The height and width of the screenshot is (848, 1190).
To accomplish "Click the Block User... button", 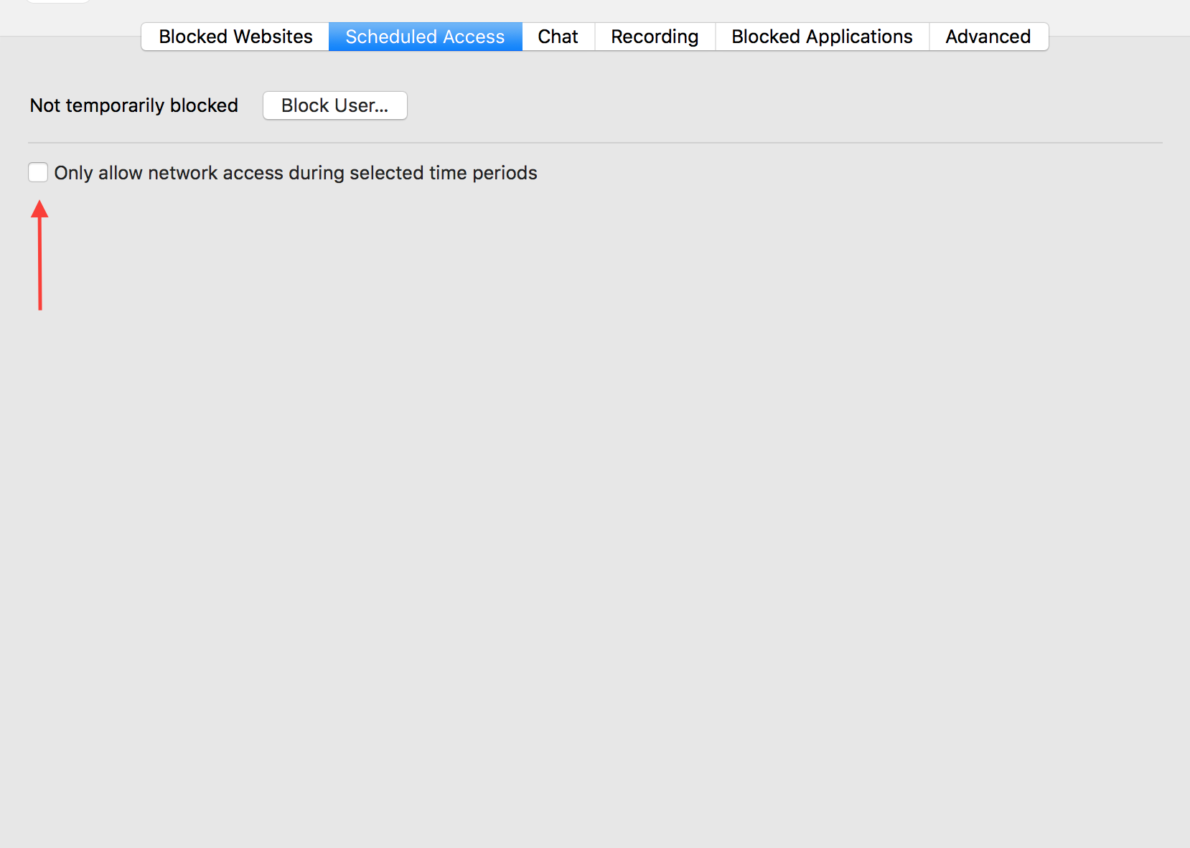I will [335, 105].
